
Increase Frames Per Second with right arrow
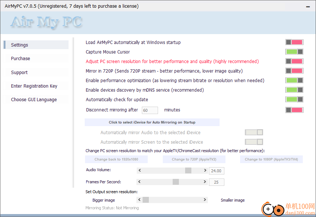click(205, 182)
